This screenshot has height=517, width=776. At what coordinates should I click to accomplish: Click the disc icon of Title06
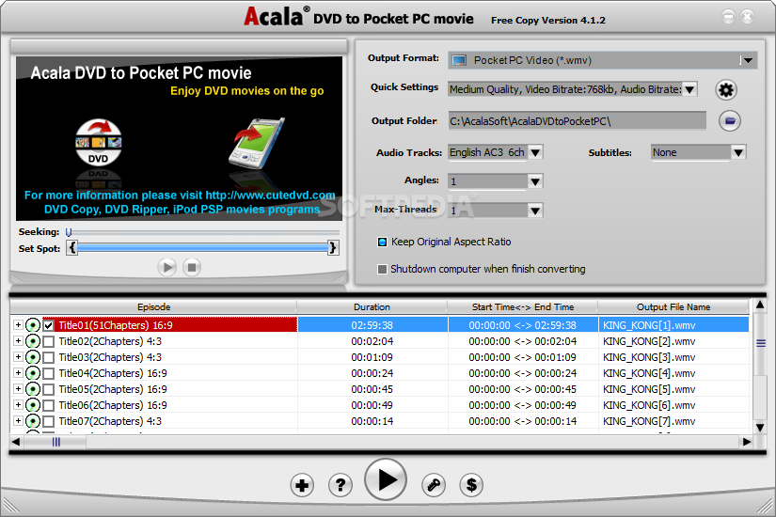[33, 405]
